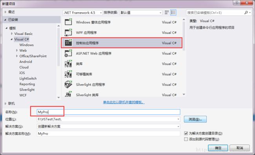This screenshot has width=255, height=155.
Task: Select the Cloud tree item
Action: click(24, 67)
